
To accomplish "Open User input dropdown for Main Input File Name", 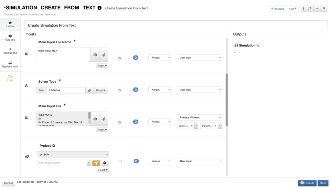I will point(199,58).
